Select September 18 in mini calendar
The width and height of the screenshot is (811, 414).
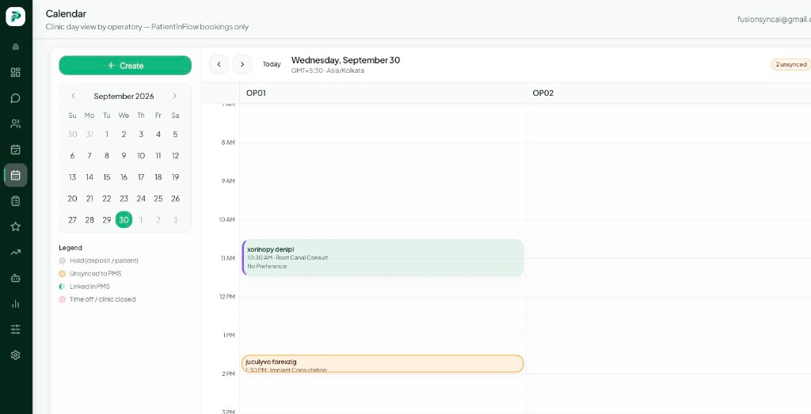[x=158, y=177]
